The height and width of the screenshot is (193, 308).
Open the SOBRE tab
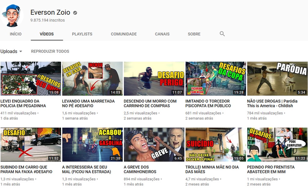(194, 34)
